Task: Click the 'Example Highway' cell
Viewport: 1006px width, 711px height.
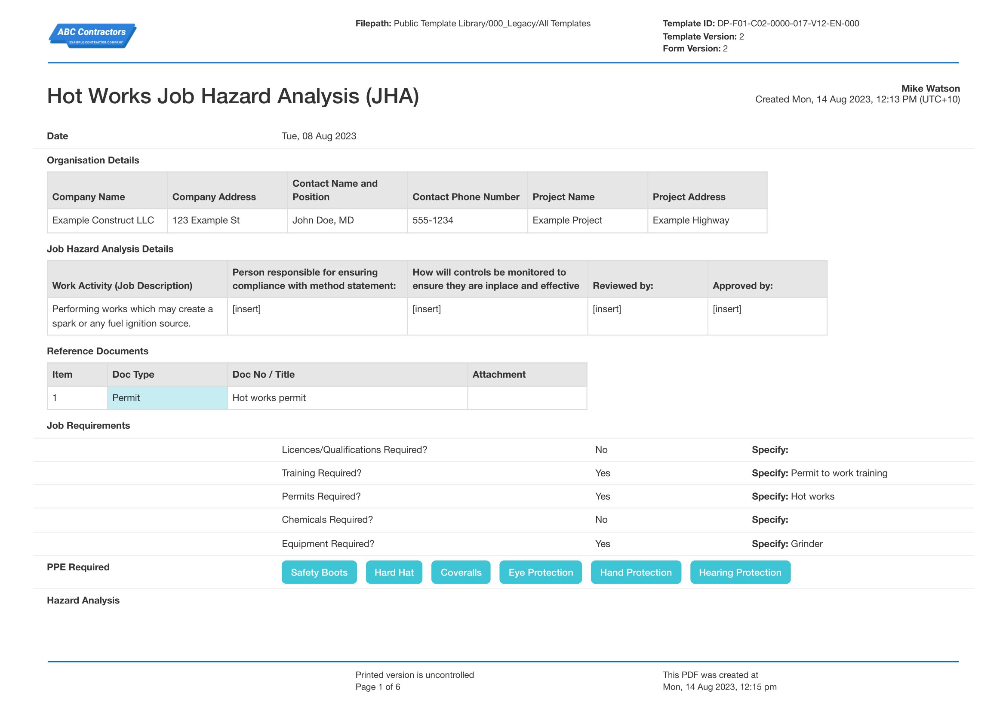Action: click(x=708, y=220)
